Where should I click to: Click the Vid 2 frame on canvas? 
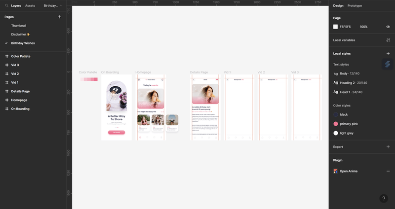(x=273, y=107)
